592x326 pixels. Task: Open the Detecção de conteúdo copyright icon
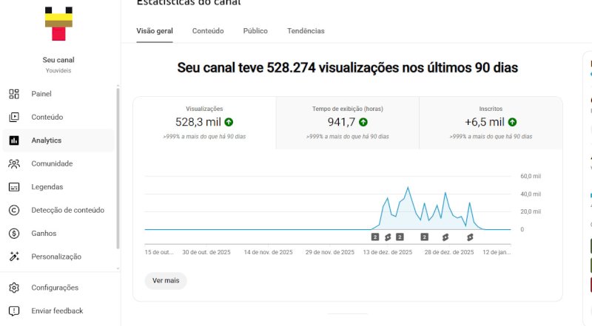pos(14,210)
